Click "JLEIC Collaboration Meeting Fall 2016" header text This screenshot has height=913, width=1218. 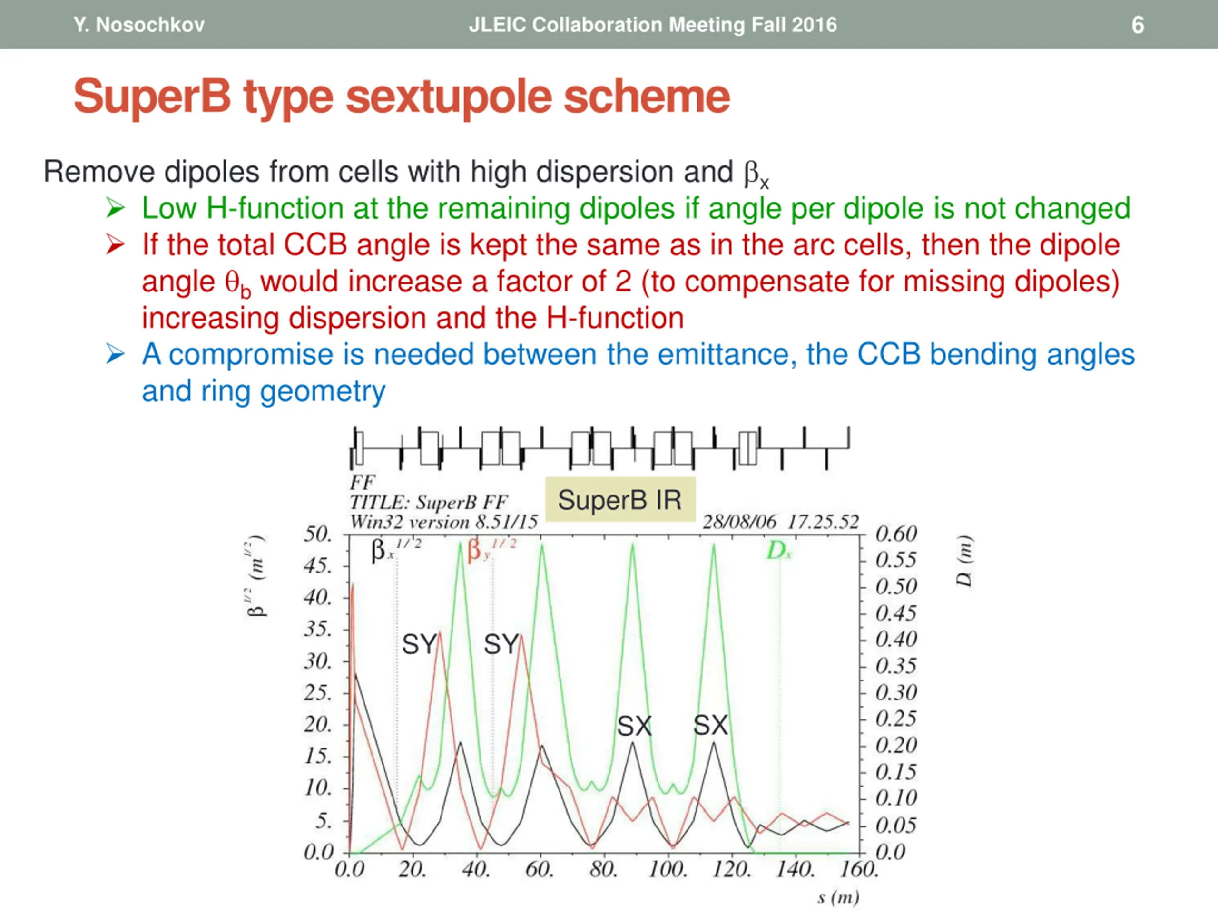coord(652,25)
